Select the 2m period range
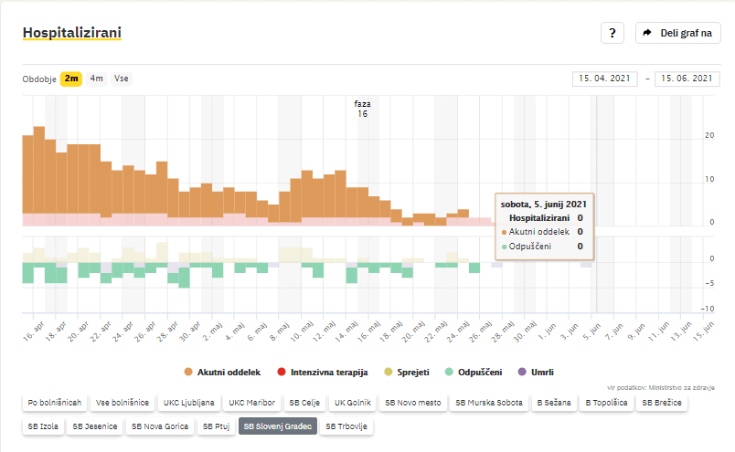The image size is (735, 452). point(71,79)
